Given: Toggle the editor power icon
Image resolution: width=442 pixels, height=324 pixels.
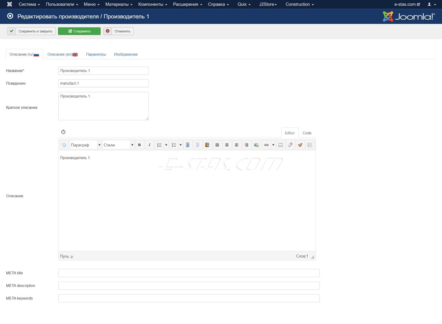Looking at the screenshot, I should click(x=63, y=132).
